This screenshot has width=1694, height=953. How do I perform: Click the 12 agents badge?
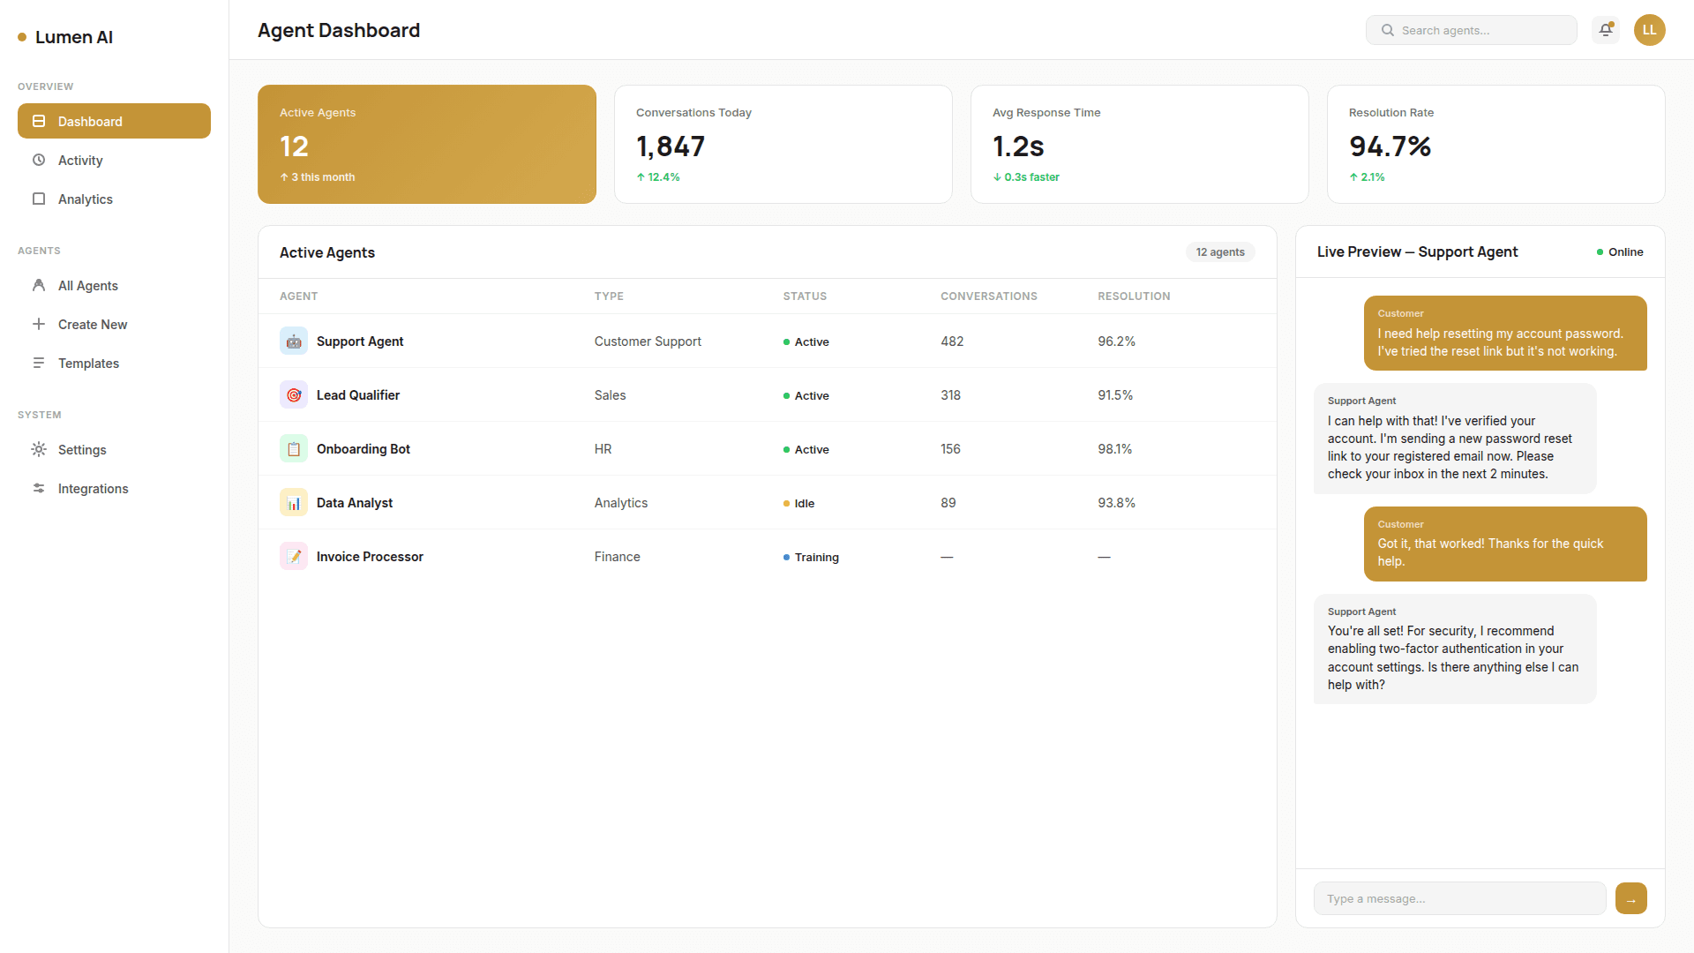coord(1220,251)
